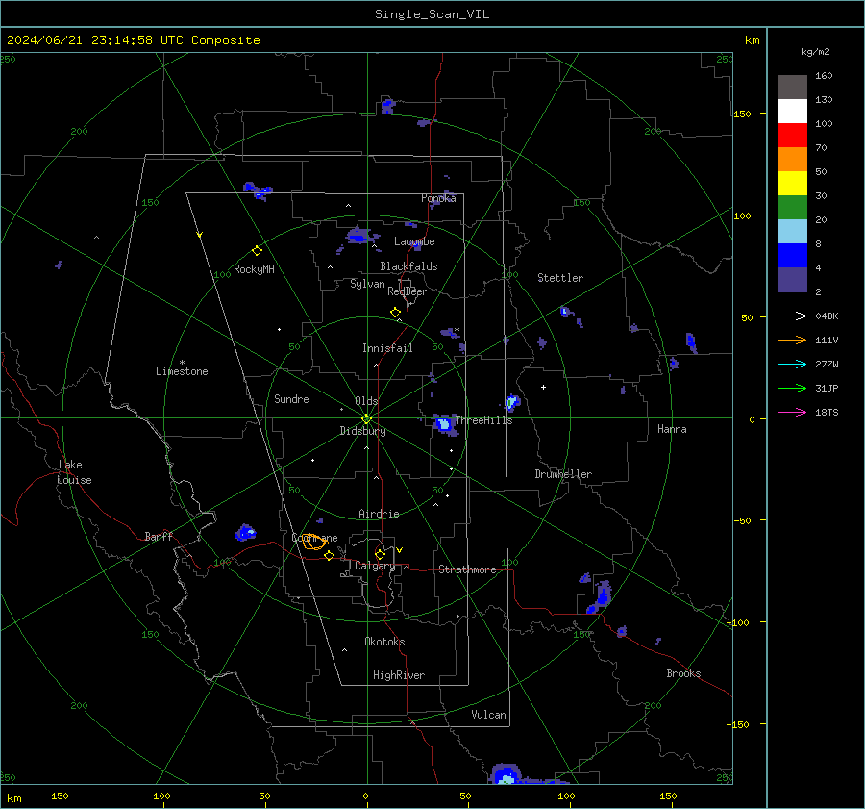
Task: Click the kg/m2 legend unit label
Action: click(x=815, y=51)
